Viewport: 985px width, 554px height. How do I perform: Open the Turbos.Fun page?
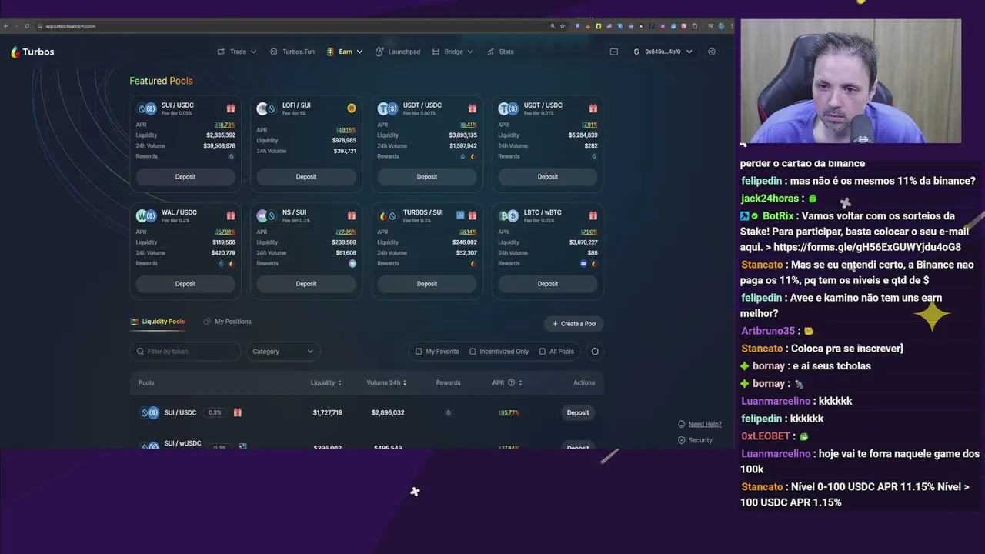pyautogui.click(x=292, y=52)
